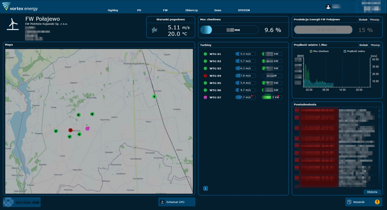Switch wind speed chart to Miesiąc

[x=375, y=45]
